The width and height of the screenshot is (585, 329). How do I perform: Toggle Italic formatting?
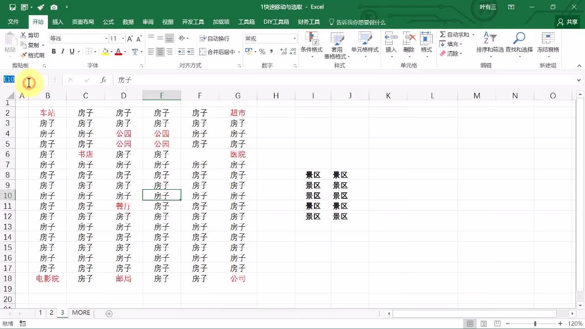[x=63, y=52]
